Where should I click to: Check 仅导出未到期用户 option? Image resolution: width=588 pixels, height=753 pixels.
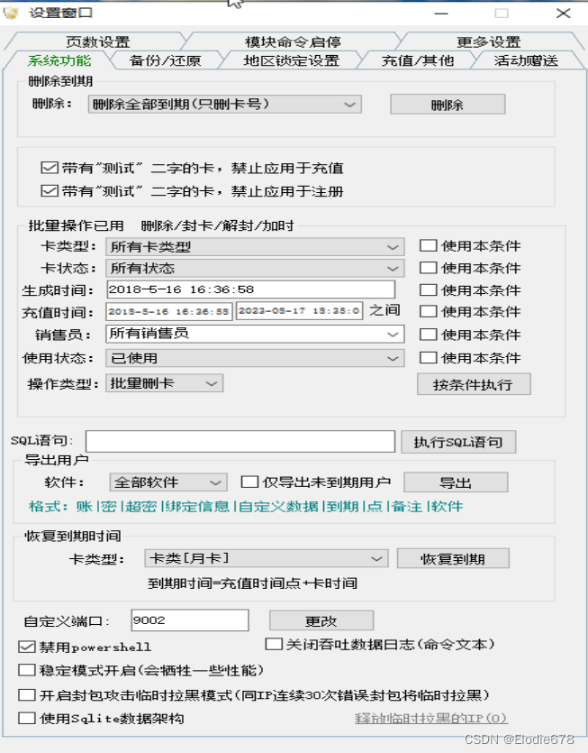pyautogui.click(x=249, y=482)
